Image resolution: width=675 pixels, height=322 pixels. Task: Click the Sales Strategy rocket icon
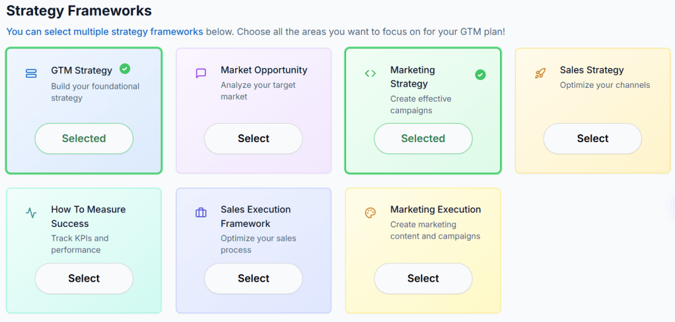(540, 73)
